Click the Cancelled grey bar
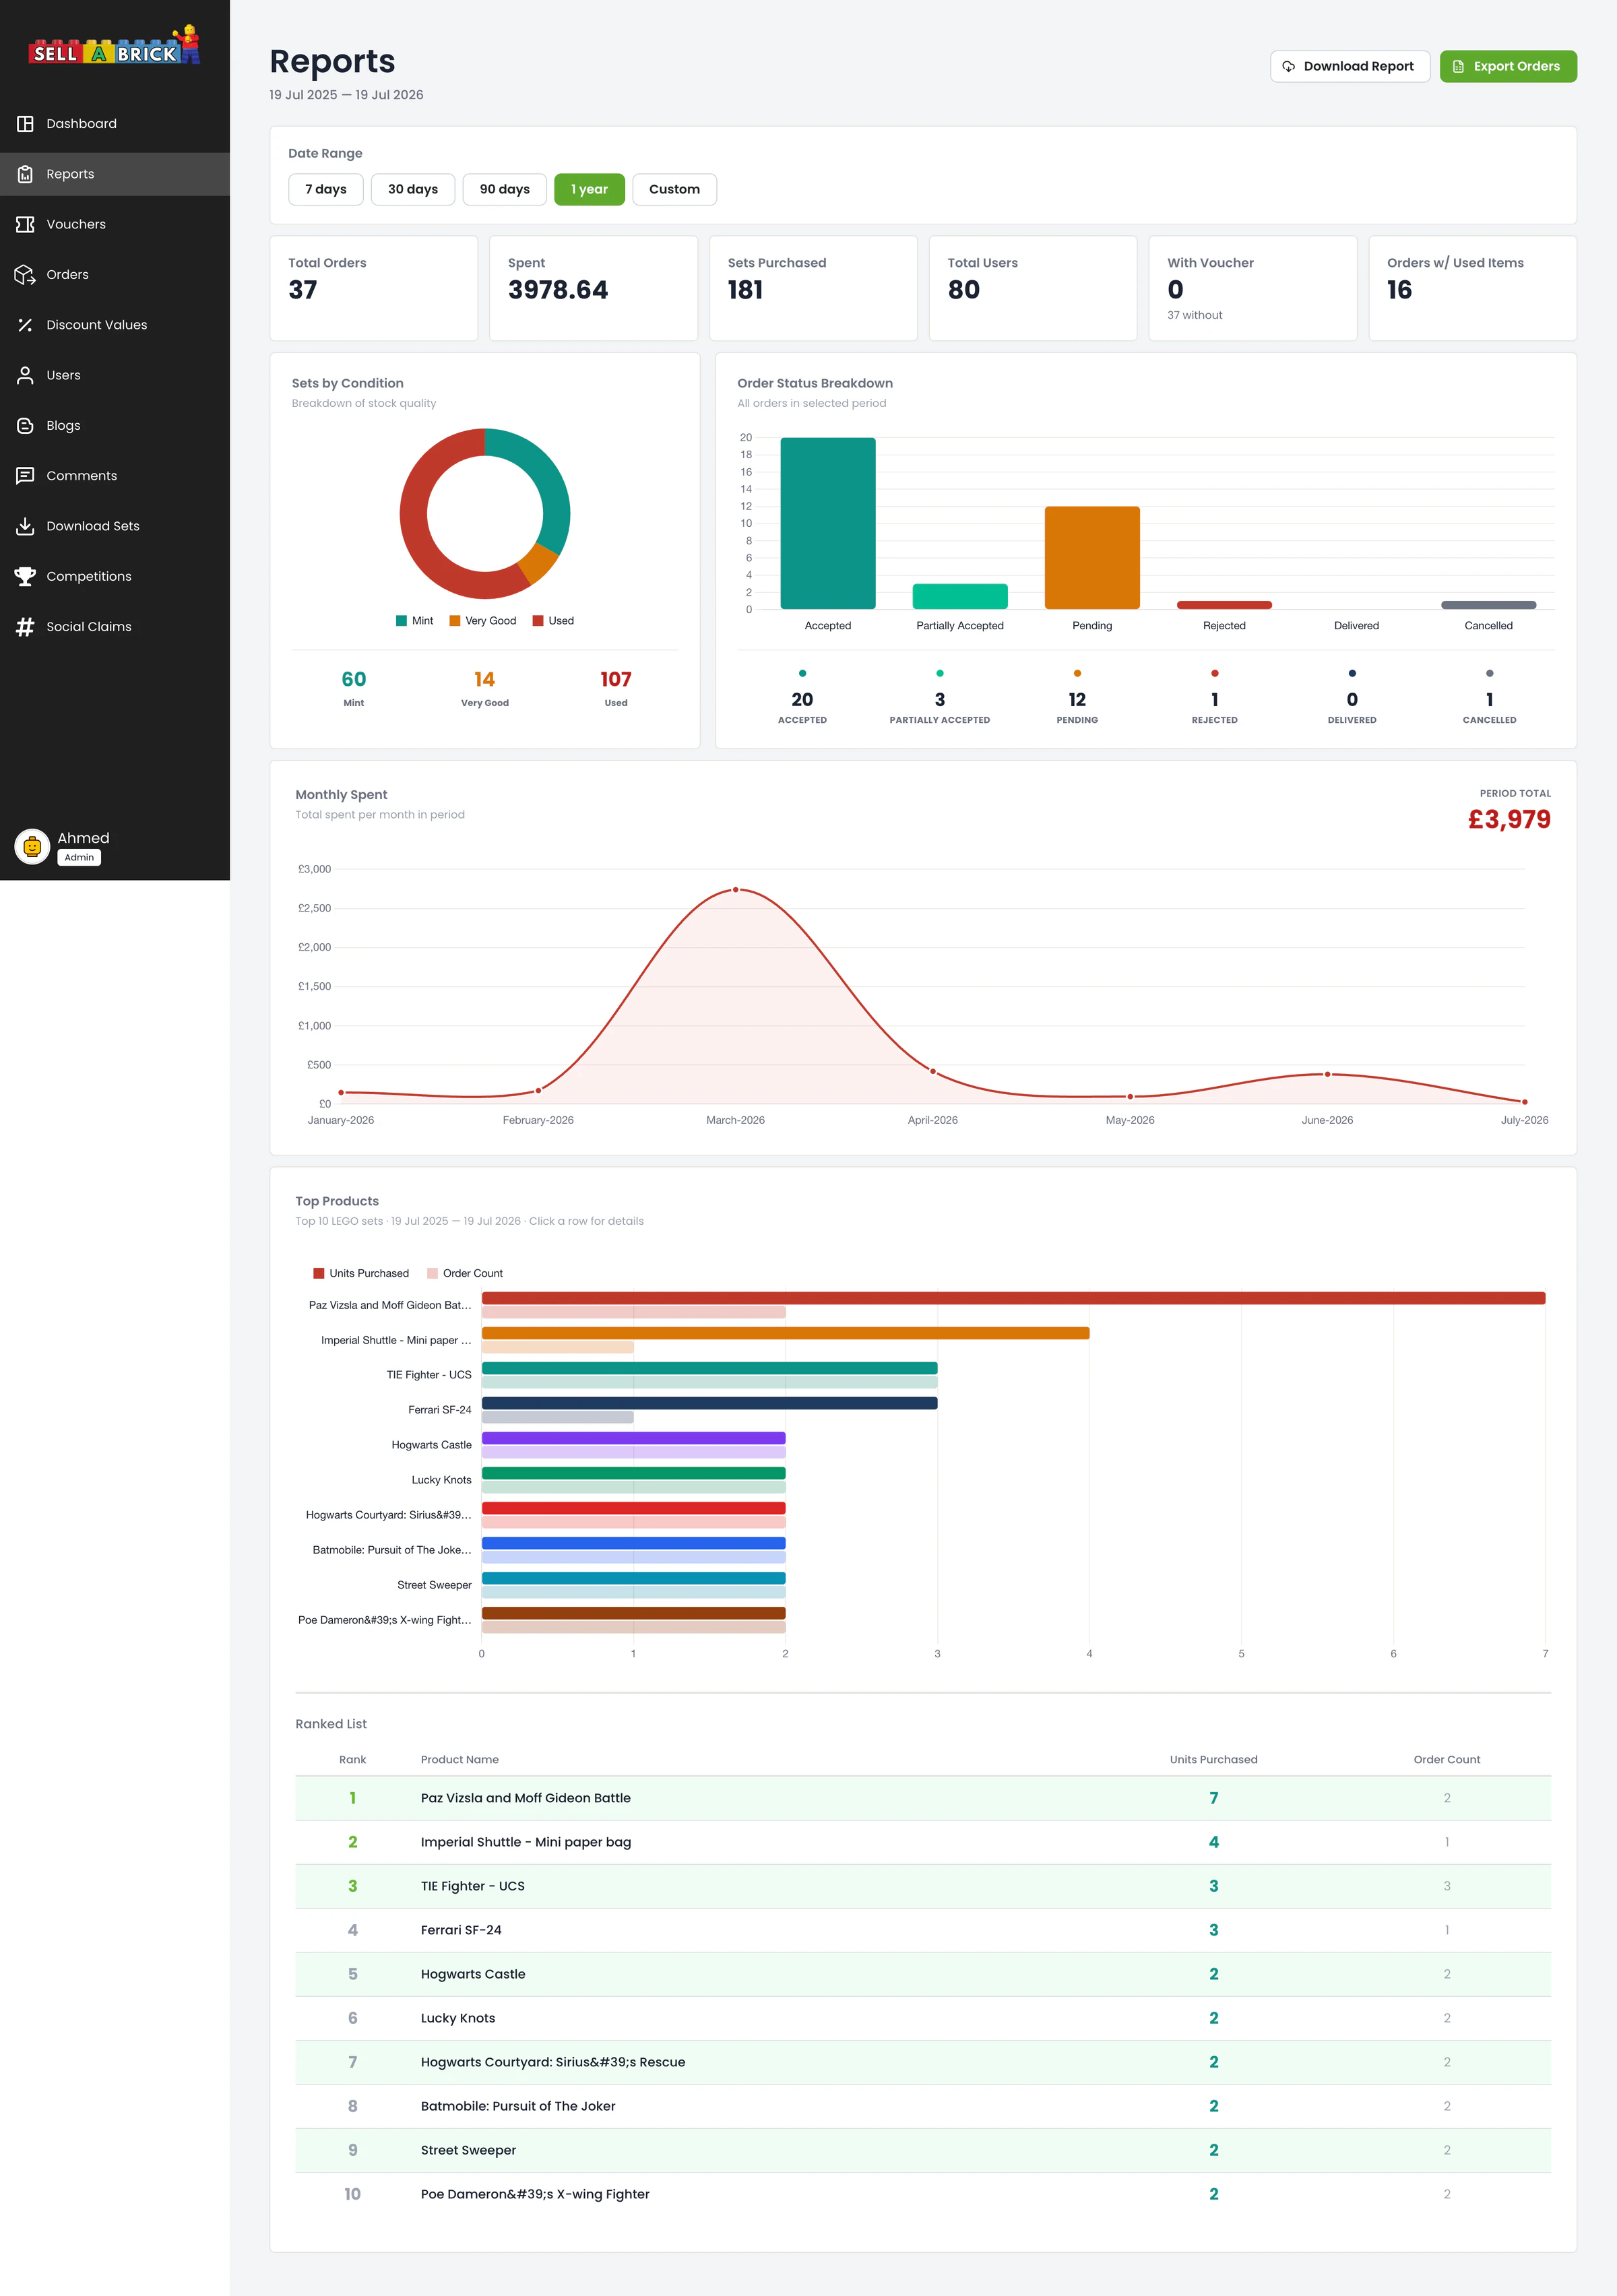The image size is (1617, 2296). pyautogui.click(x=1488, y=605)
